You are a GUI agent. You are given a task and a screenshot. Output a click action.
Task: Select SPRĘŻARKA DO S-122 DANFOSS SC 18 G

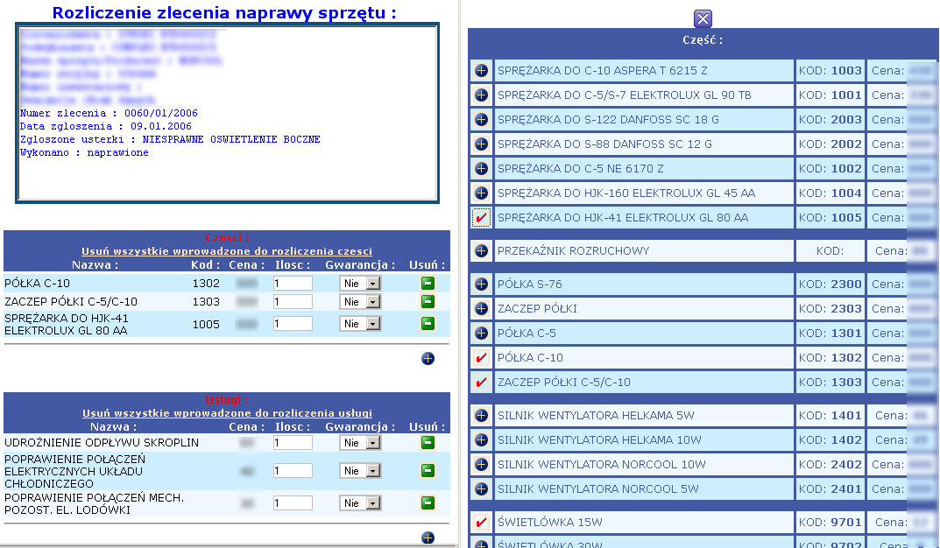(x=608, y=120)
